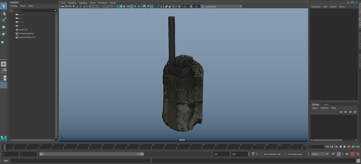This screenshot has width=361, height=164.
Task: Select the Rotate tool
Action: [x=3, y=34]
